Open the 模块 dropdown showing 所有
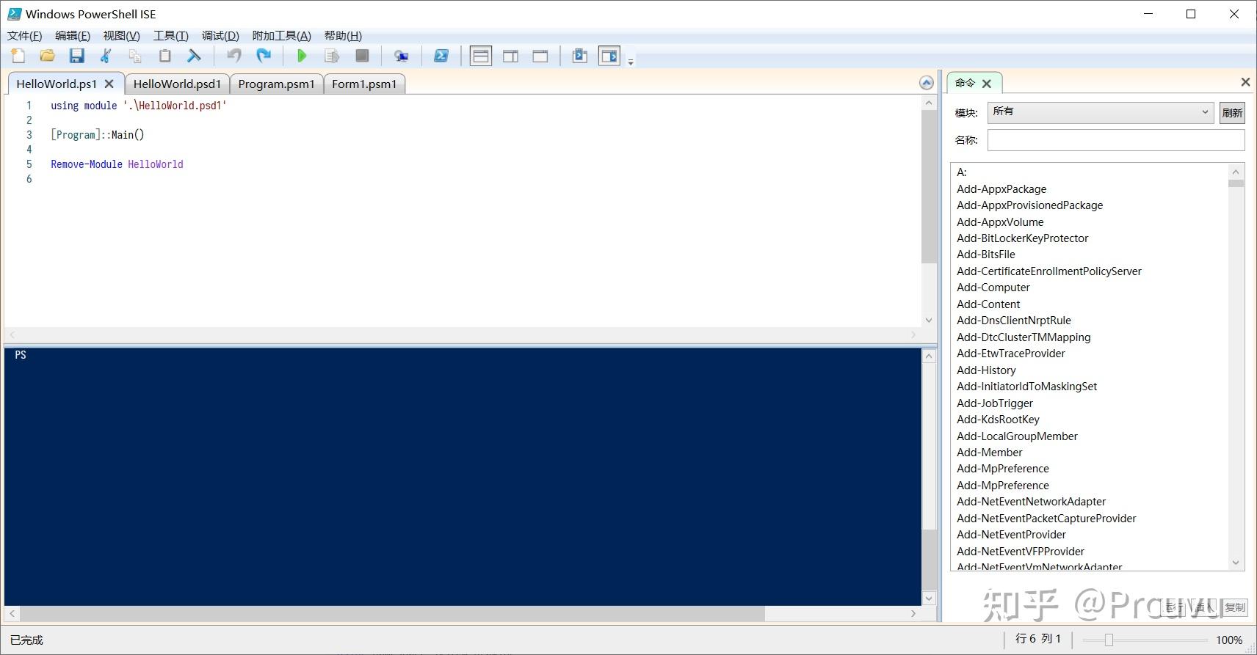Screen dimensions: 1257x655 1101,112
